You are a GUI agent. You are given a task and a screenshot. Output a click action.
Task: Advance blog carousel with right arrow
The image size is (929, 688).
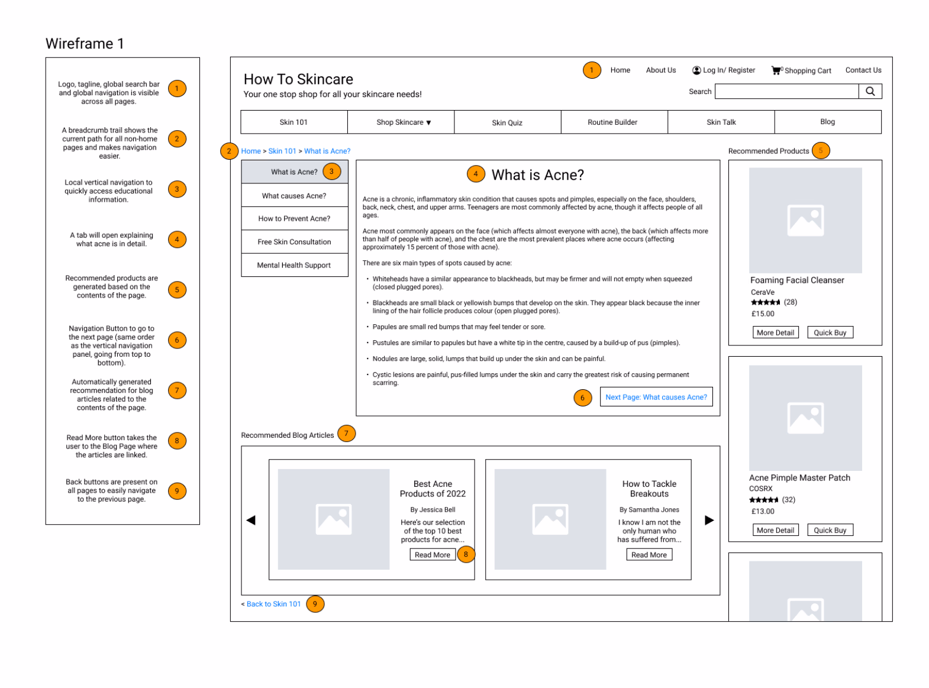(x=709, y=520)
